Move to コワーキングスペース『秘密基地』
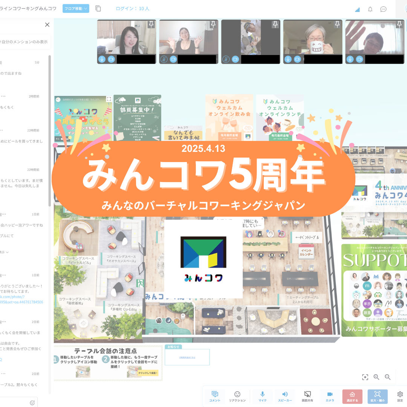The image size is (407, 407). click(x=75, y=301)
